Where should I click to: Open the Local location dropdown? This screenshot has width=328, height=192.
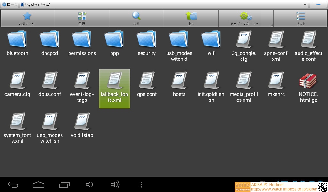9,4
